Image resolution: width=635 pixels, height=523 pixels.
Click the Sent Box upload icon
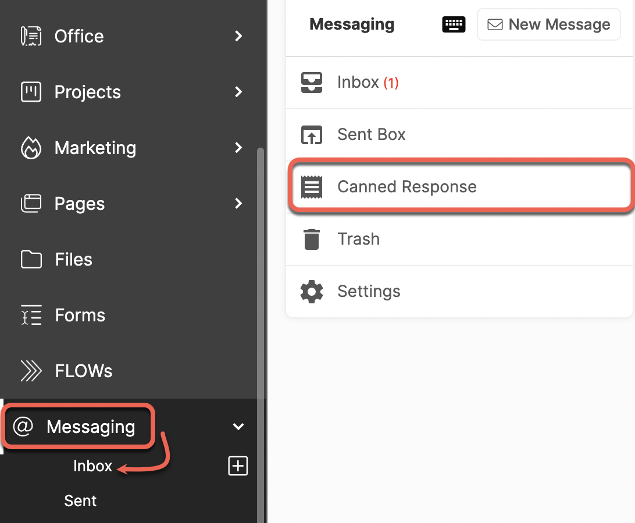[x=312, y=134]
